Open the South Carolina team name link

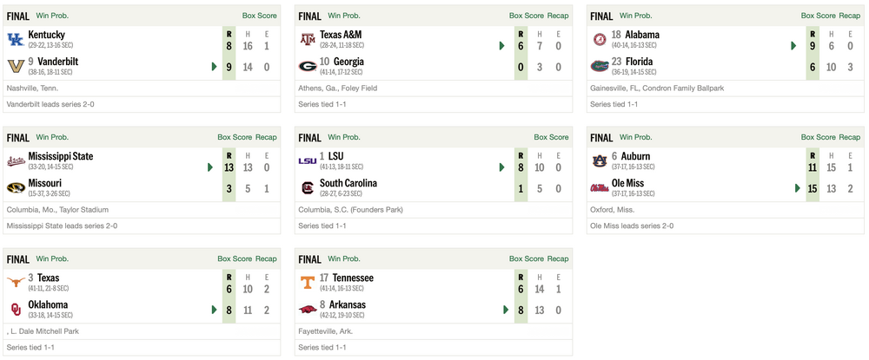(348, 183)
